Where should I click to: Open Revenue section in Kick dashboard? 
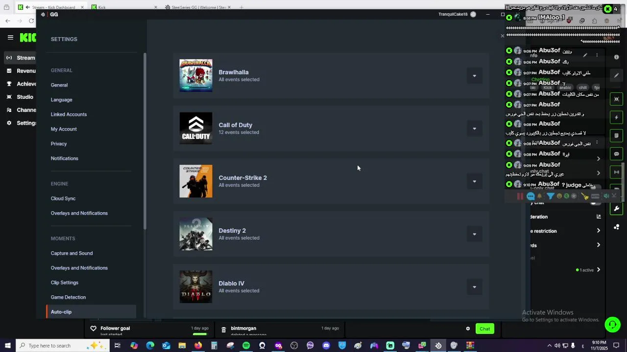(x=21, y=71)
